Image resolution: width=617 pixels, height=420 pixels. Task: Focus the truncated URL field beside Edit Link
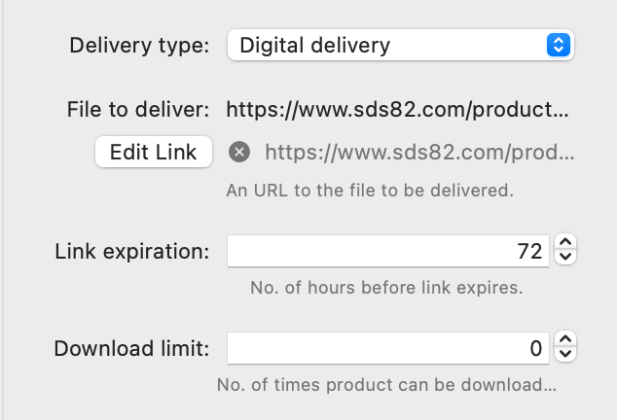click(419, 152)
